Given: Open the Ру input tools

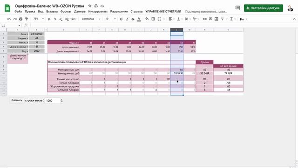Looking at the screenshot, I should point(242,19).
